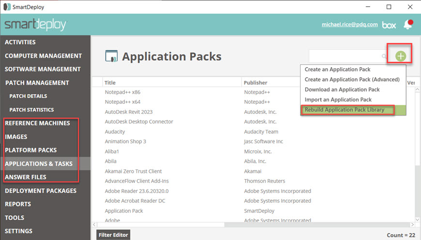Open Patch Details subsection
421x240 pixels.
pyautogui.click(x=28, y=96)
